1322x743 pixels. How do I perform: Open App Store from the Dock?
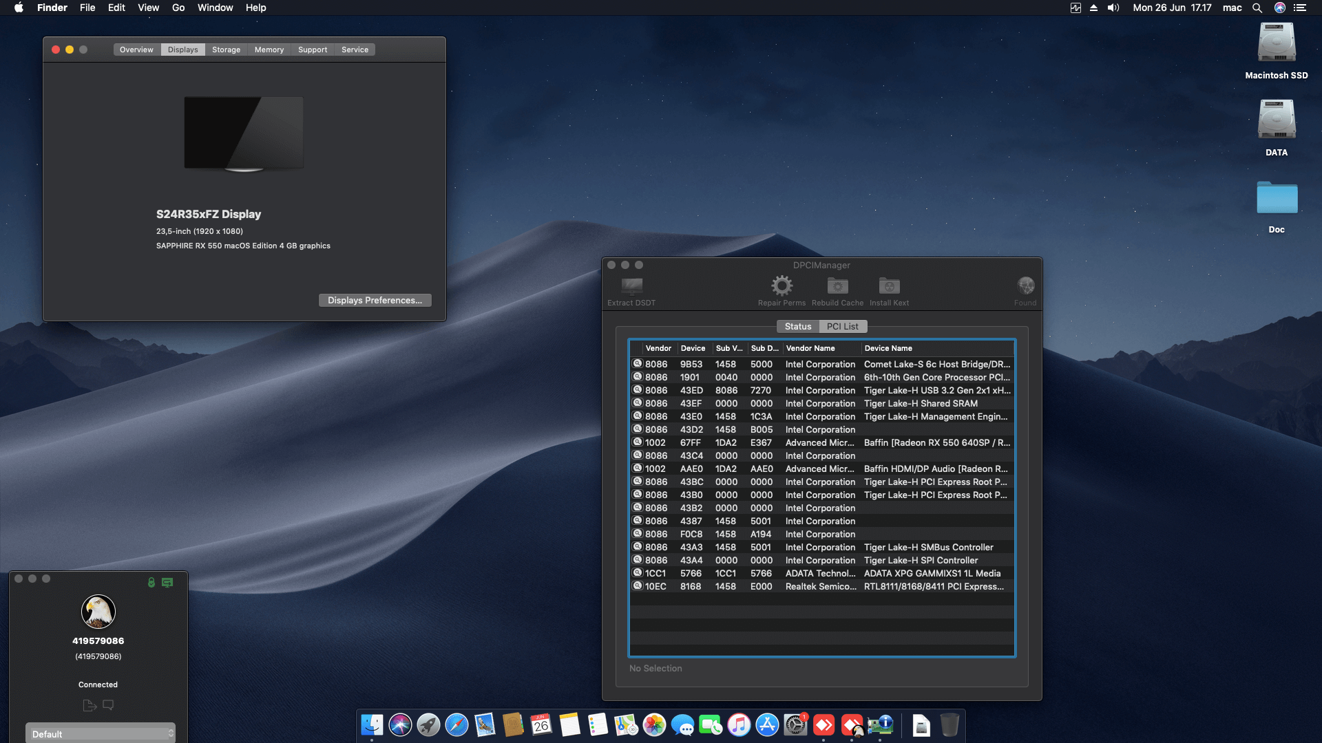pyautogui.click(x=767, y=725)
